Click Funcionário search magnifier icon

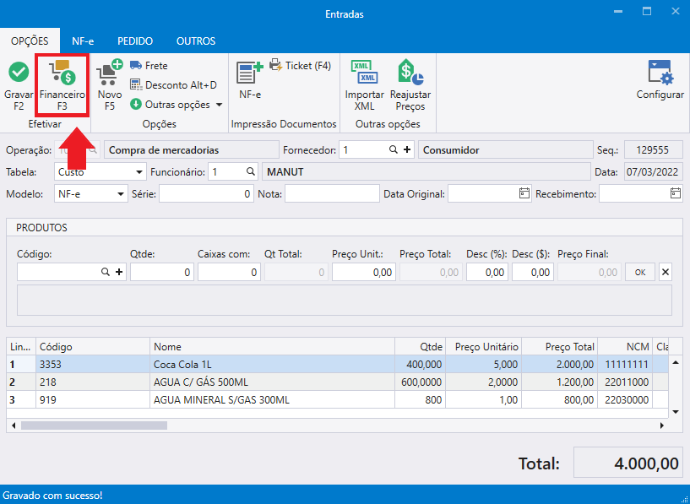(250, 171)
